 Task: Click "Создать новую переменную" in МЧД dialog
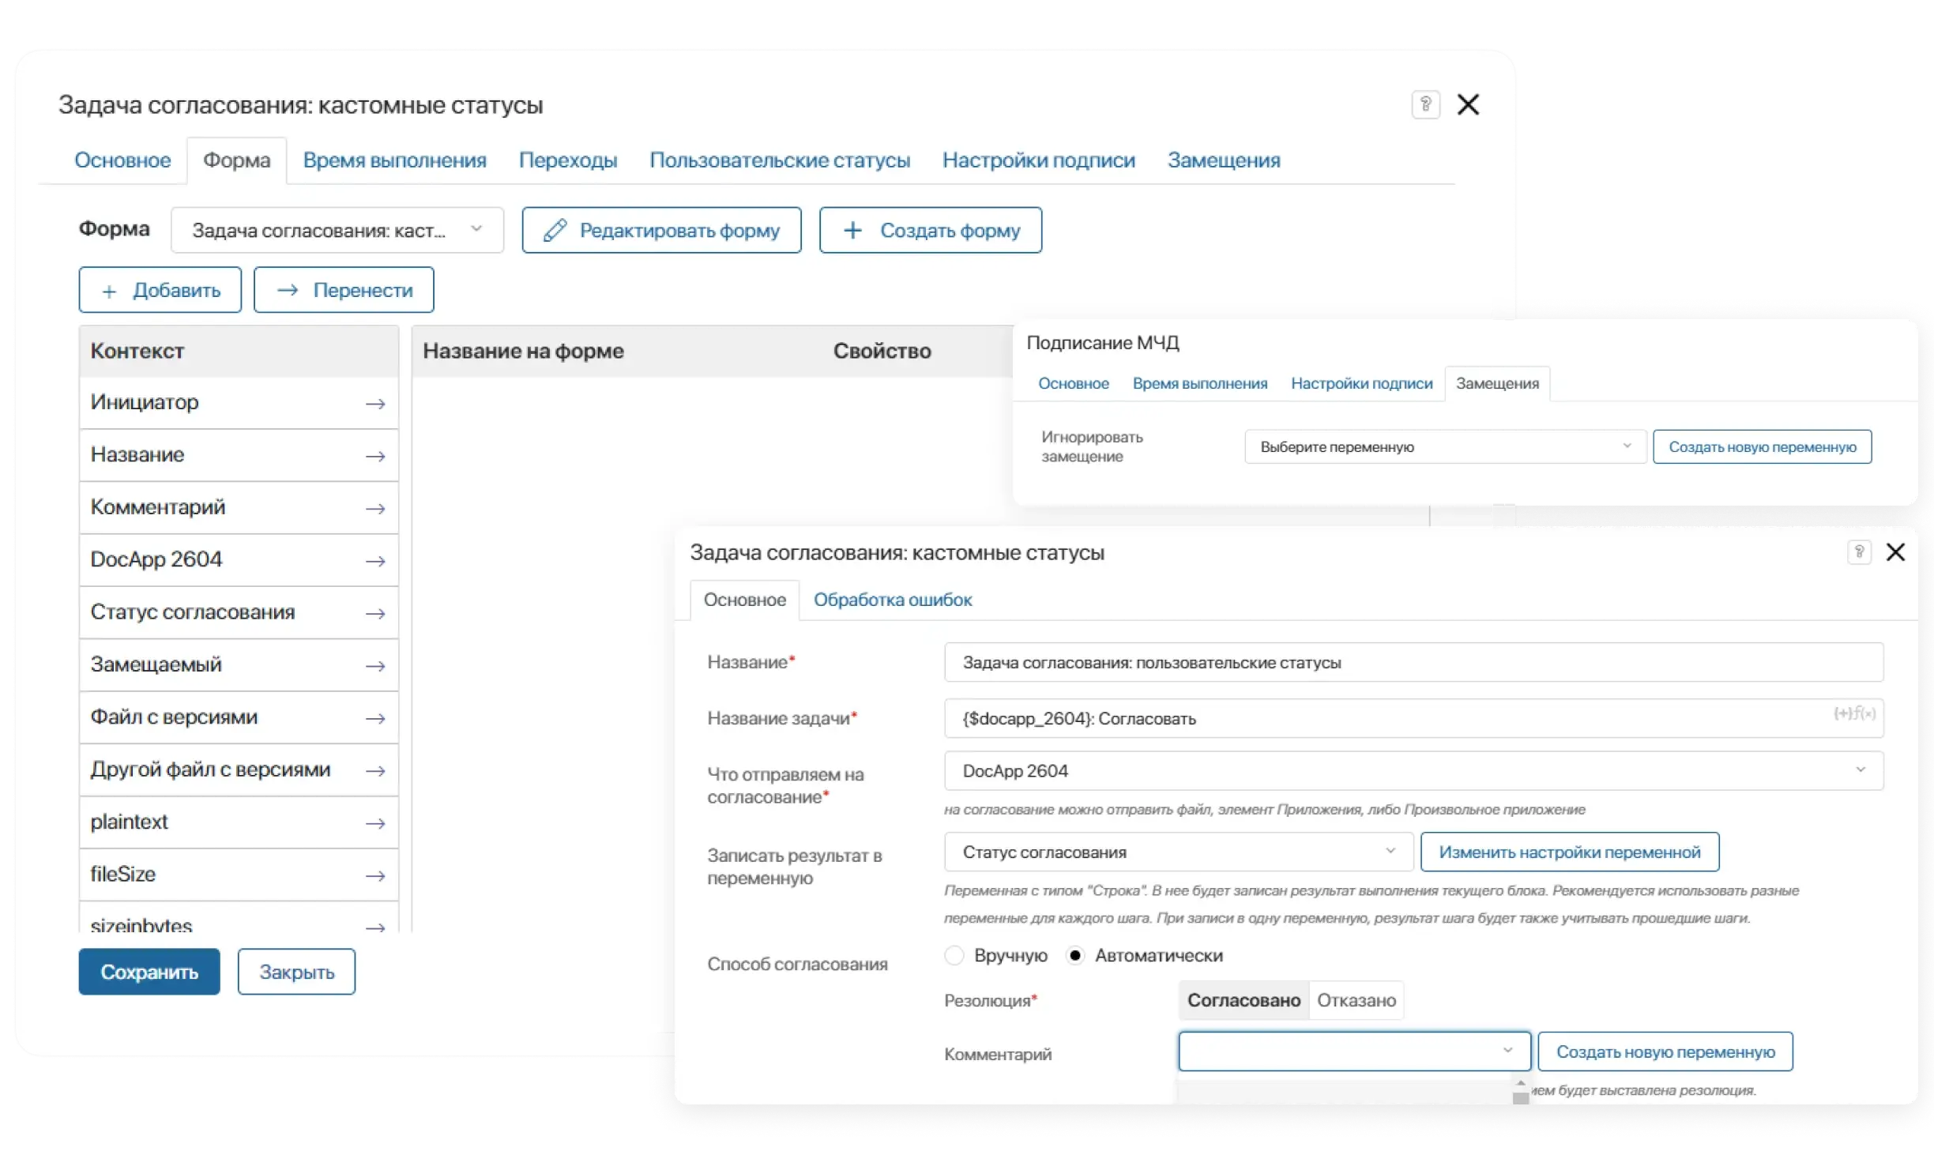coord(1763,446)
